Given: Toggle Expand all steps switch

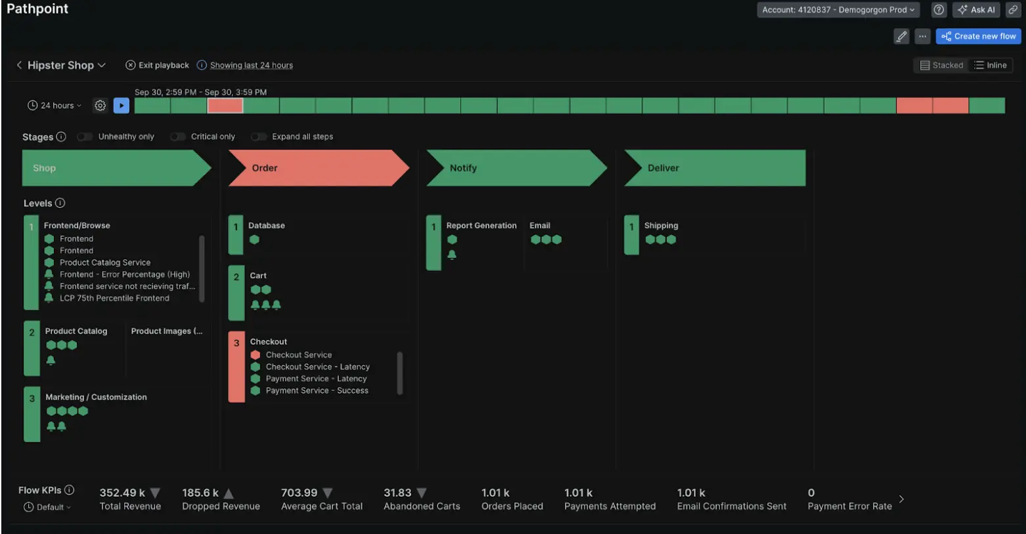Looking at the screenshot, I should [x=259, y=136].
